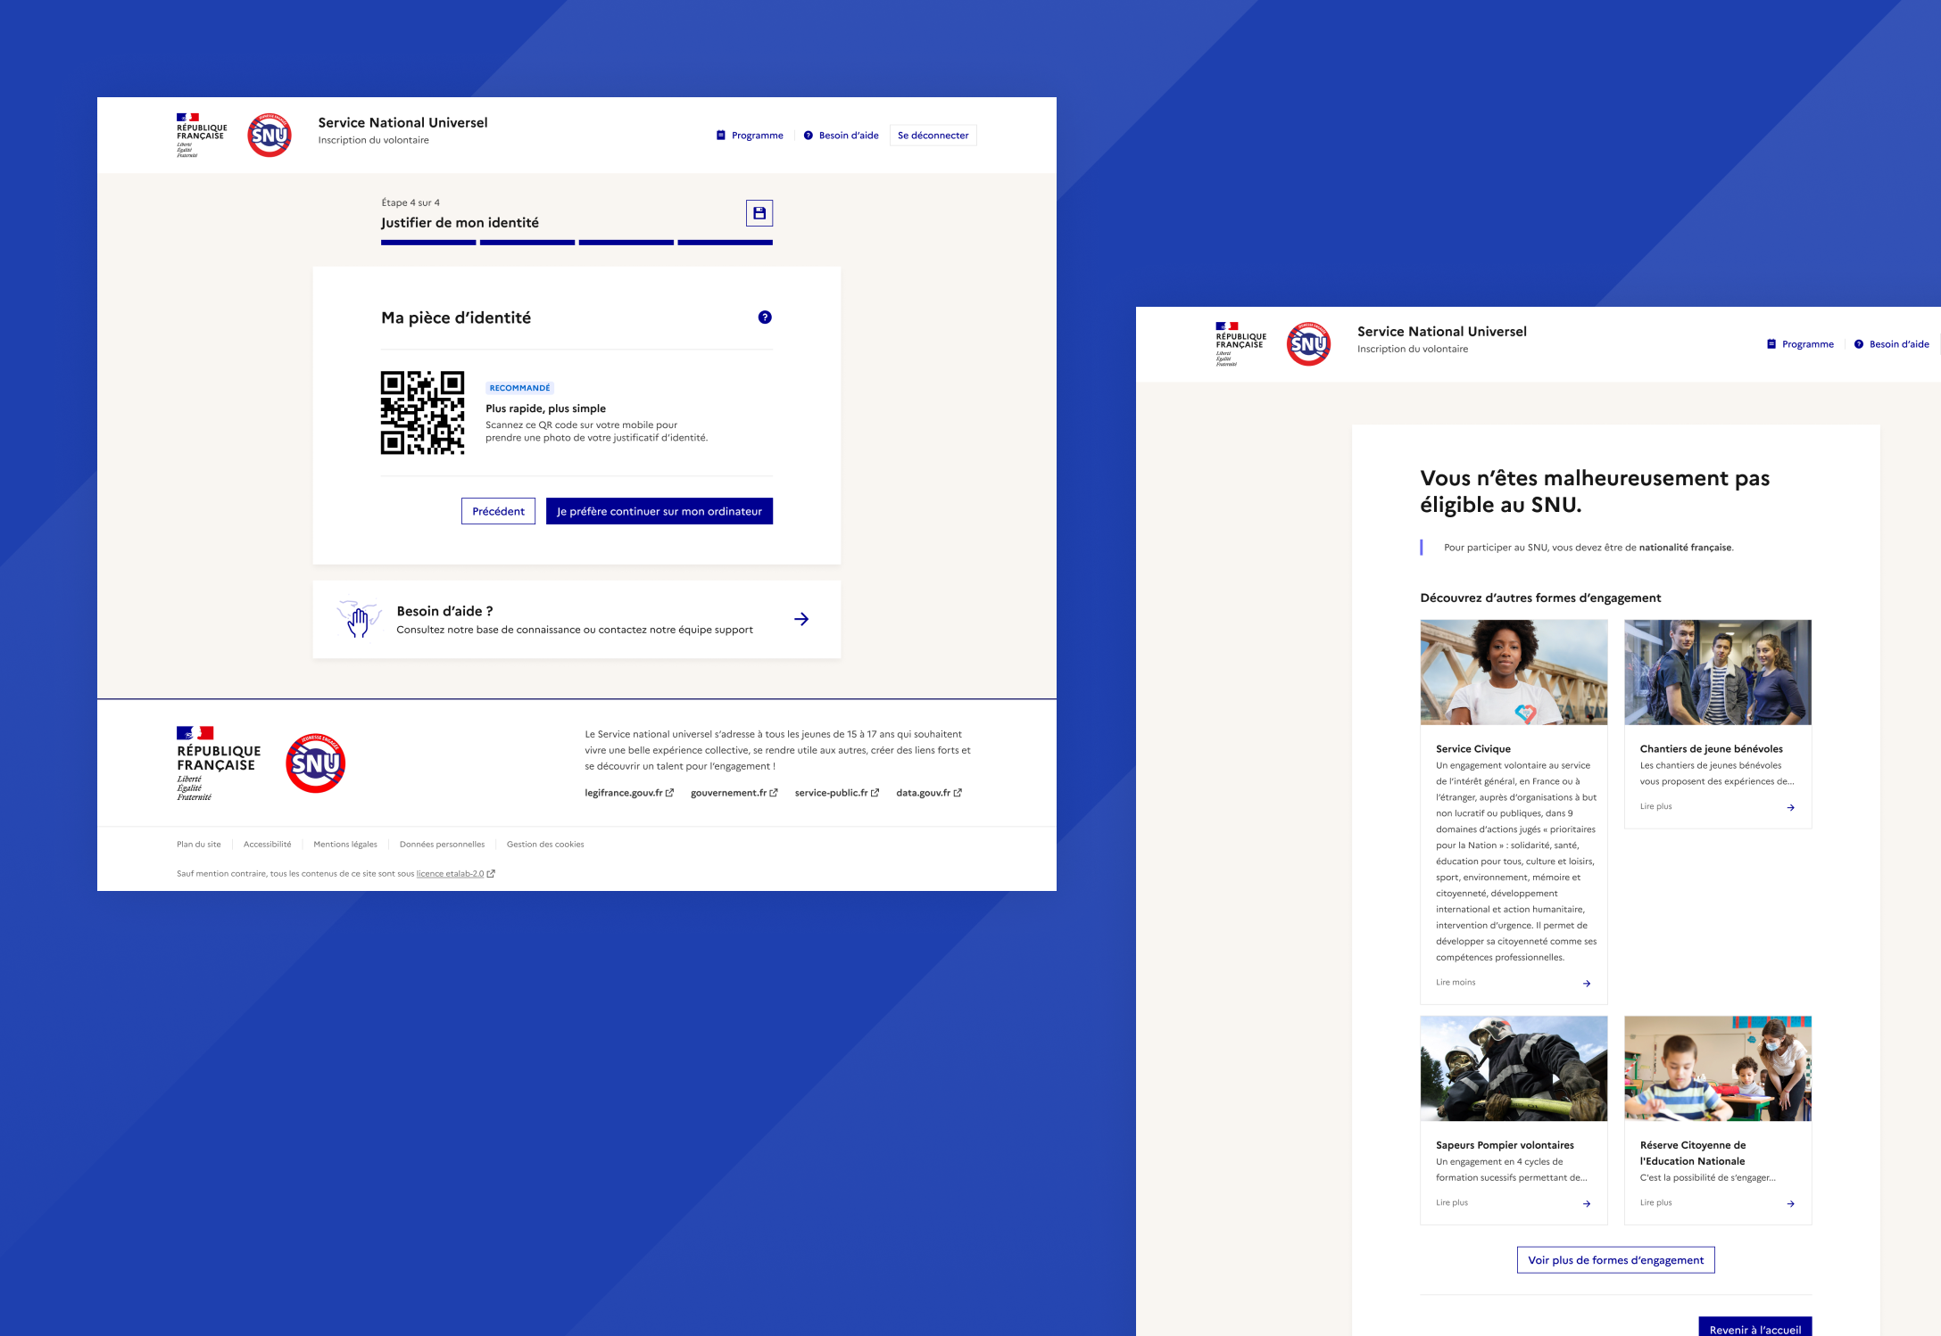Click the help question mark next to Ma pièce d'identité
Viewport: 1941px width, 1336px height.
click(x=765, y=318)
